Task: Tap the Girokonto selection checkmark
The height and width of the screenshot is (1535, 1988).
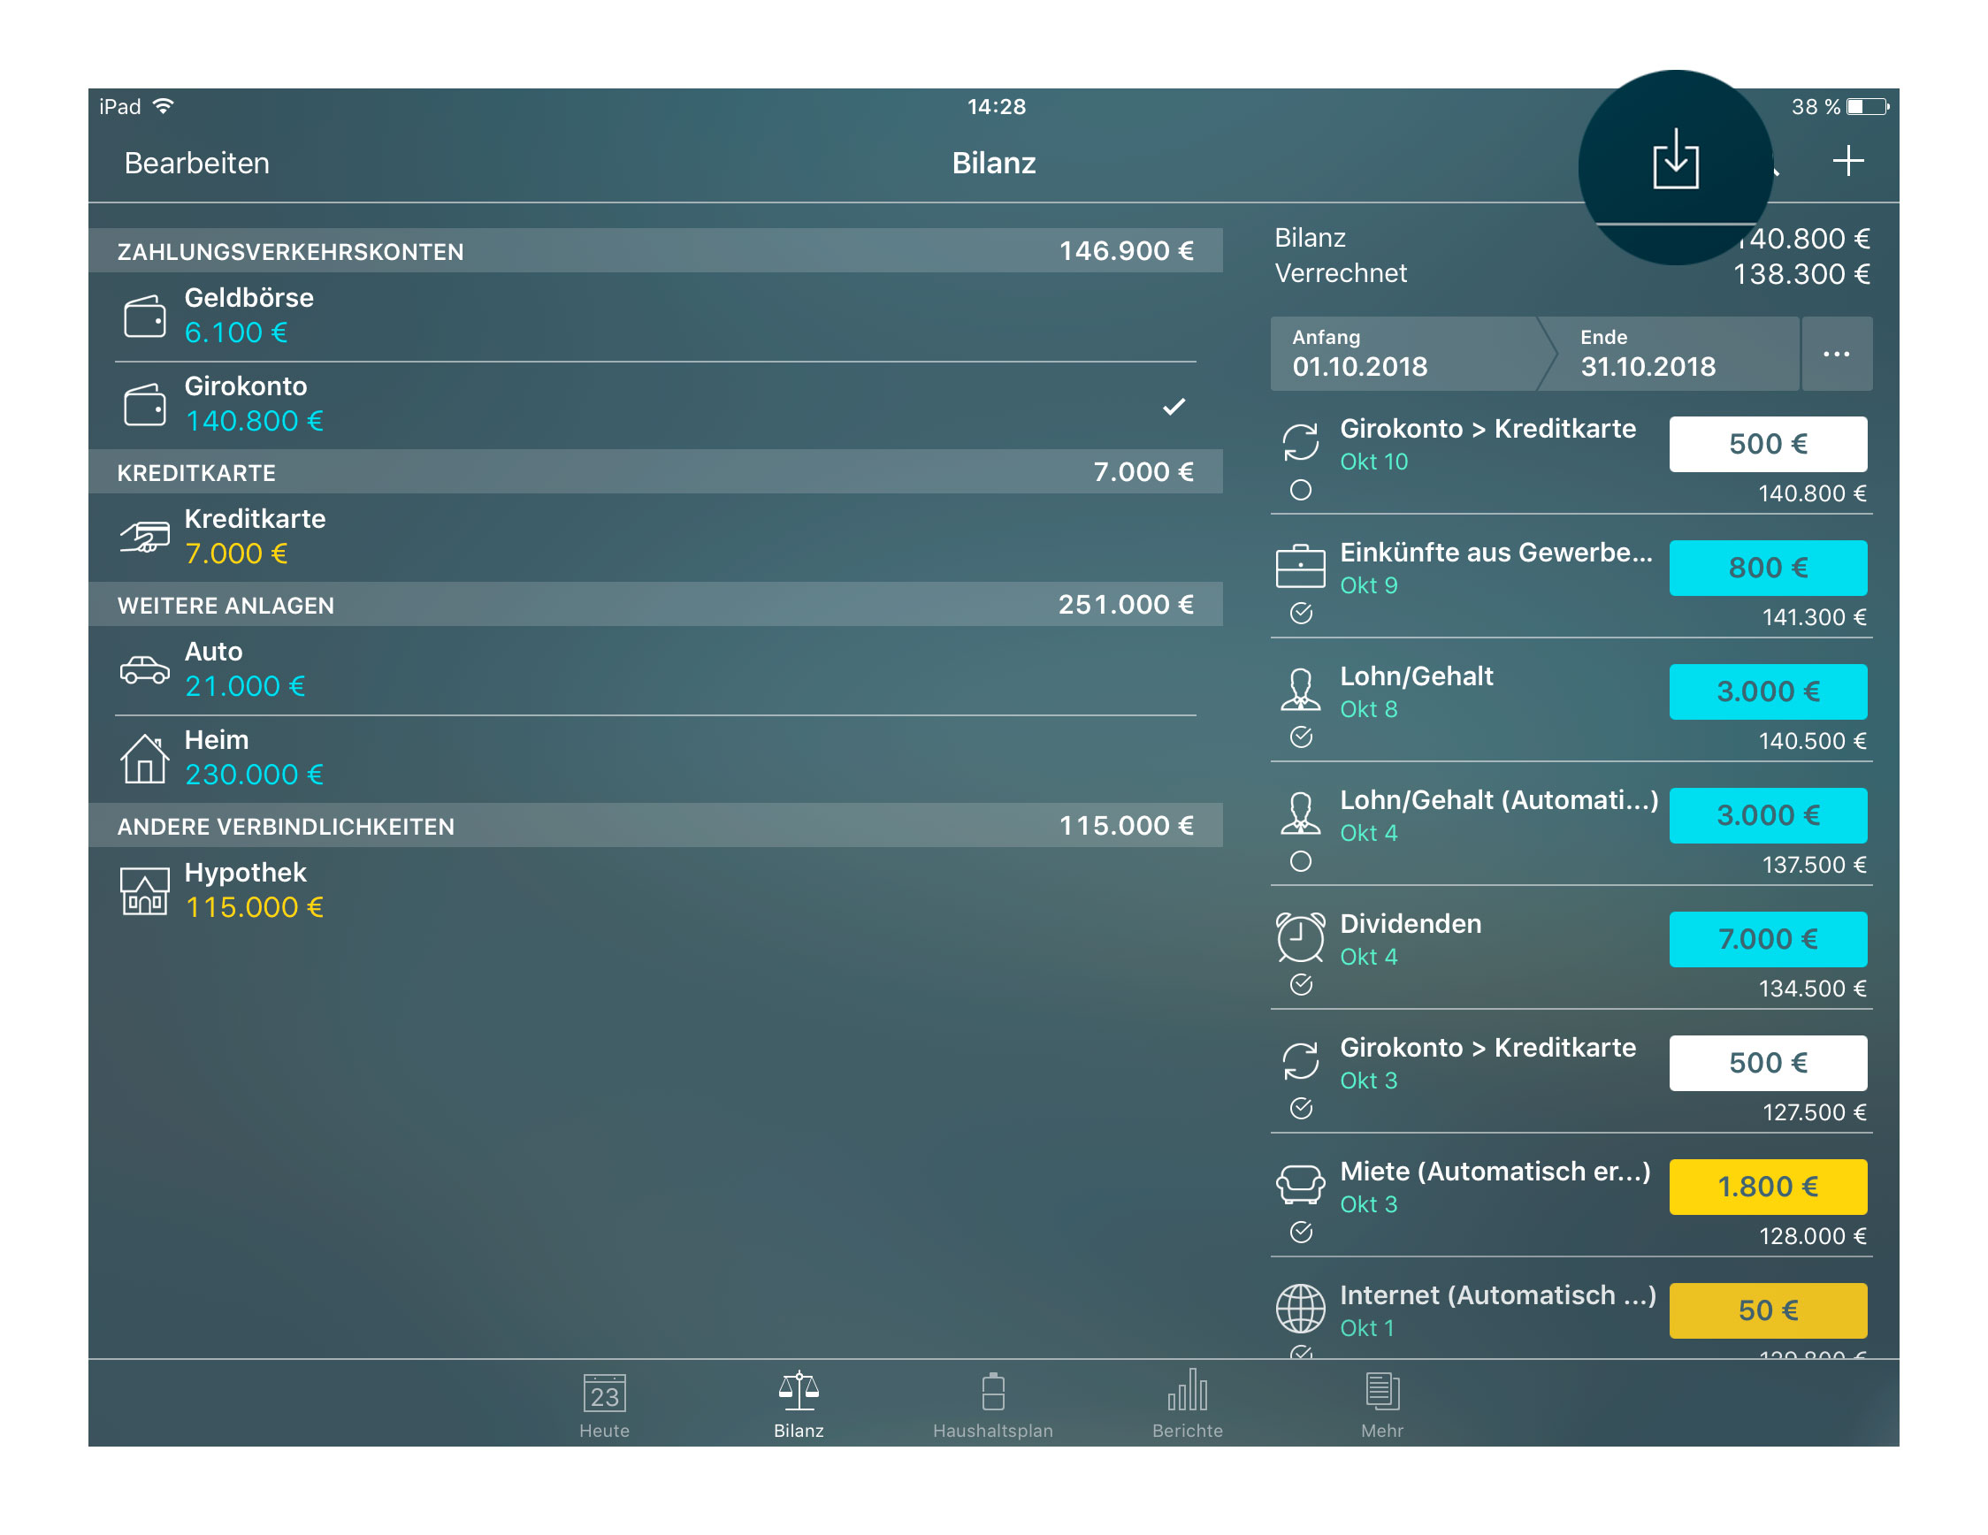Action: (1174, 407)
